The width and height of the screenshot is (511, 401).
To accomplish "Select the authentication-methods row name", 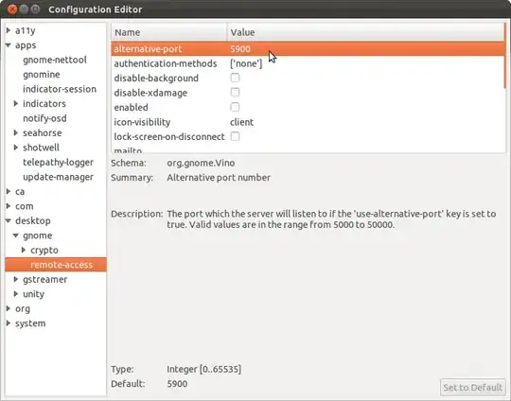I will coord(166,63).
